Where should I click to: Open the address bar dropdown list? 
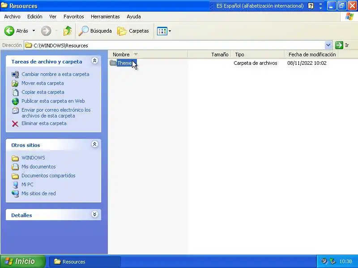click(x=328, y=45)
